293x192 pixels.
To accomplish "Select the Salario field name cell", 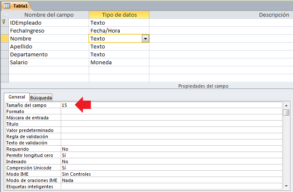I will pos(49,62).
